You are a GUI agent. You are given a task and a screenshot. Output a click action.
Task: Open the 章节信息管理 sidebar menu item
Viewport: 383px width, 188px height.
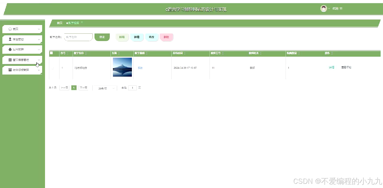coord(22,60)
